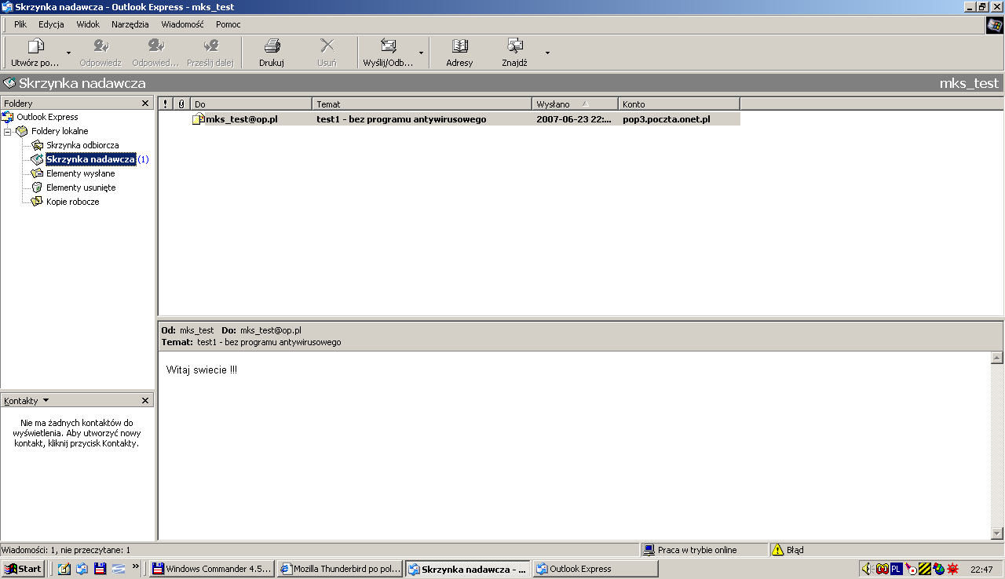The height and width of the screenshot is (579, 1005).
Task: Open the Znajdź dropdown arrow
Action: pyautogui.click(x=547, y=53)
